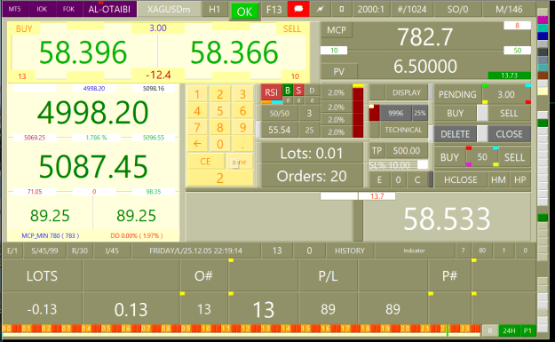Open the XAGUSDm symbol selector
The width and height of the screenshot is (555, 342).
click(x=169, y=9)
